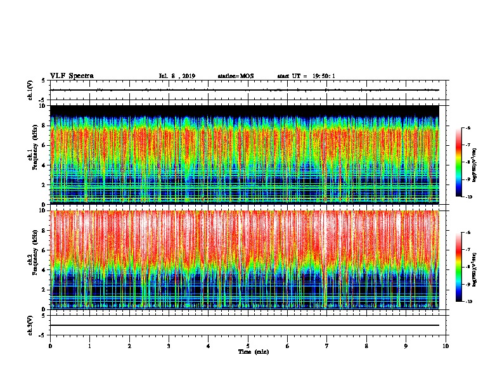Click time axis tick label "8"
This screenshot has height=388, width=502.
[x=366, y=346]
